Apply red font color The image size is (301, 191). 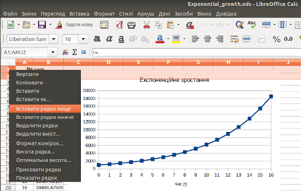point(160,39)
